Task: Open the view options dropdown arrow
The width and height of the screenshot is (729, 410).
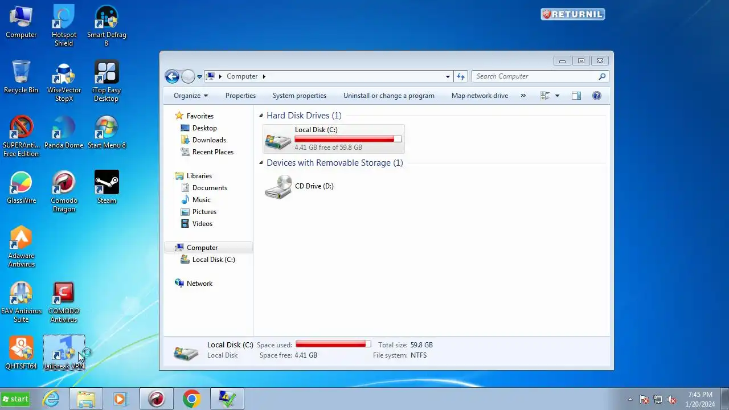Action: pyautogui.click(x=557, y=96)
